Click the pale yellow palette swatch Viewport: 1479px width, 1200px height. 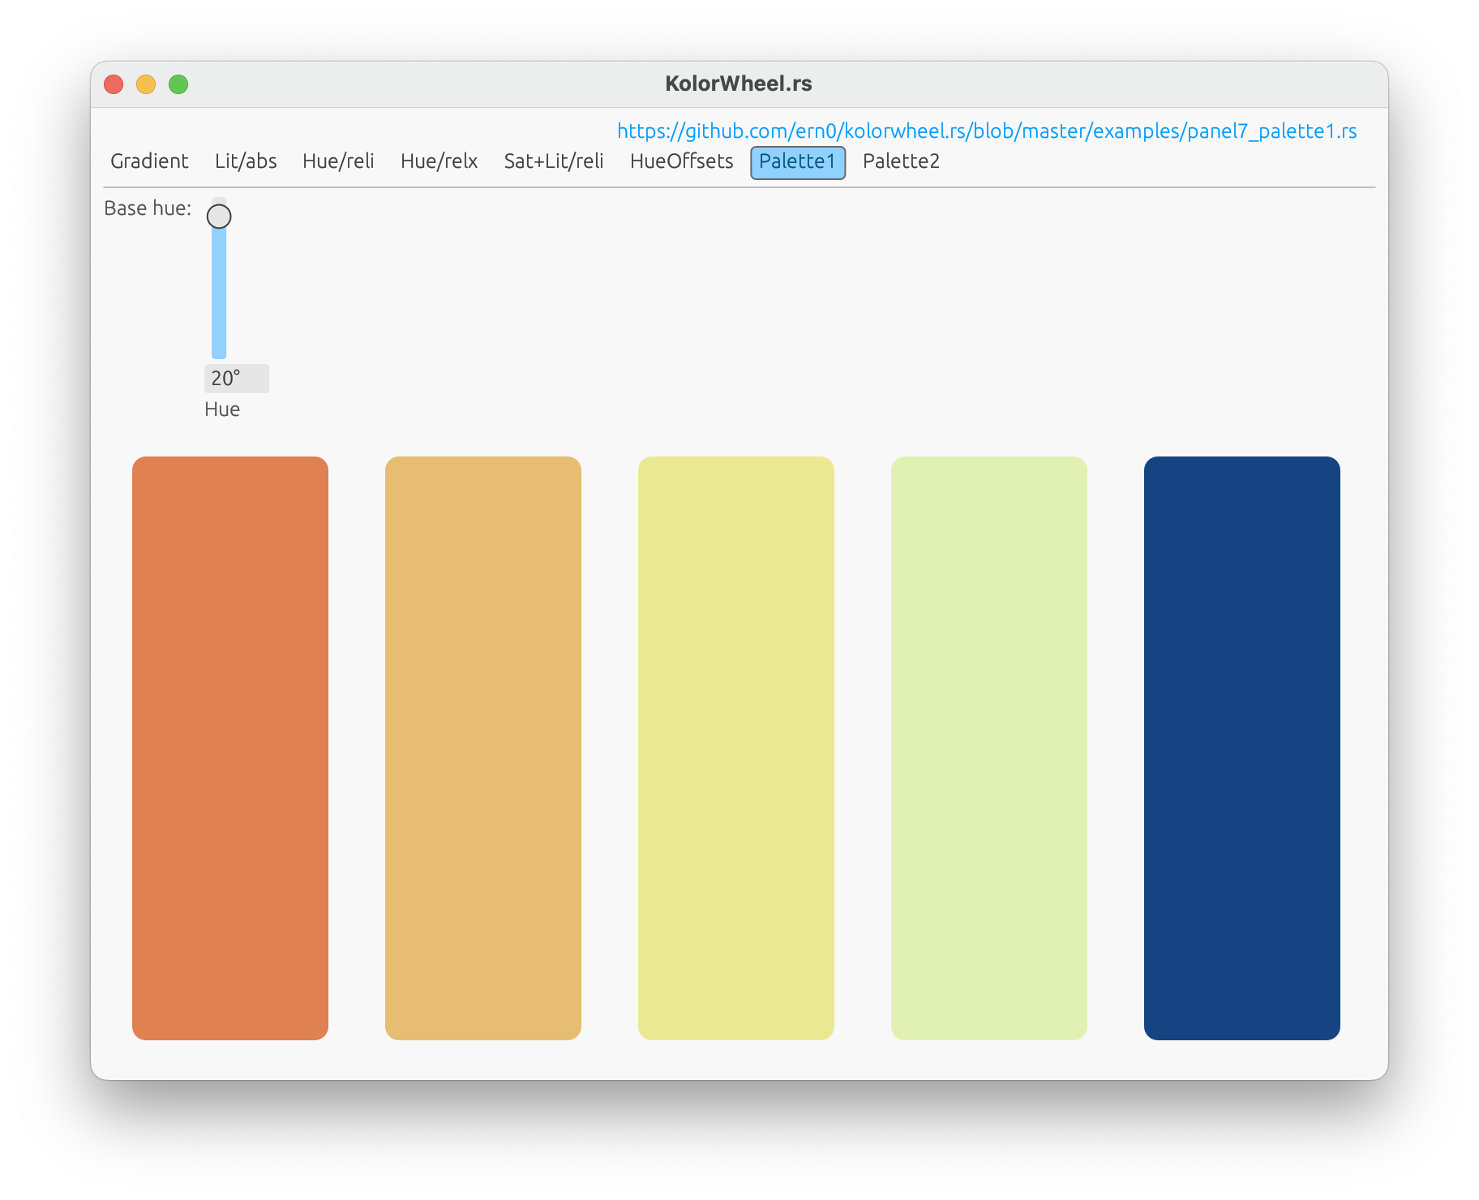[736, 748]
